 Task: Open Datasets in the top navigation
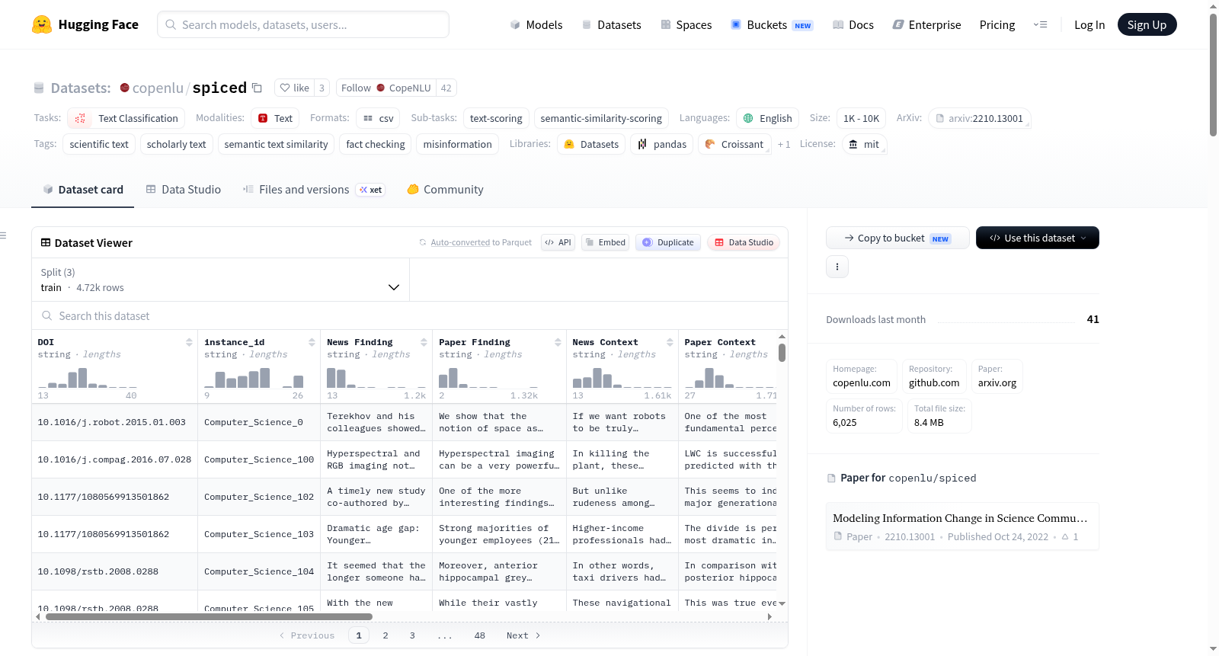(611, 24)
